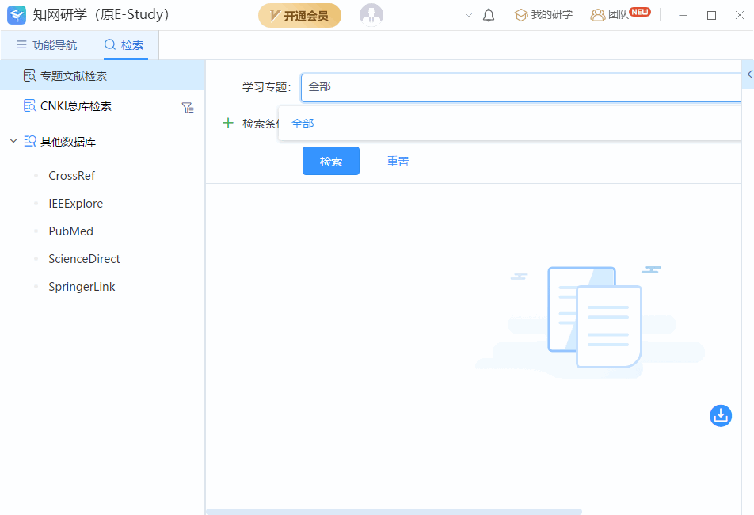The width and height of the screenshot is (754, 515).
Task: Click the 开通会员 membership button
Action: coord(299,15)
